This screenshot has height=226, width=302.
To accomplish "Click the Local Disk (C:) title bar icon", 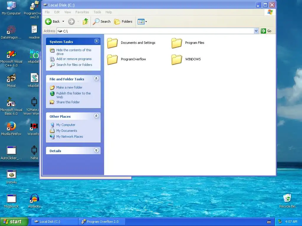I will coord(45,5).
